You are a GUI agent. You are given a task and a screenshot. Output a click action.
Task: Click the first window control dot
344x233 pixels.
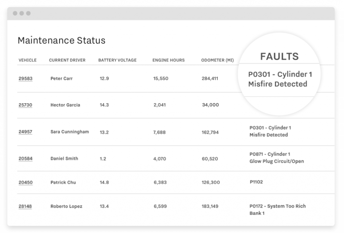[x=16, y=14]
